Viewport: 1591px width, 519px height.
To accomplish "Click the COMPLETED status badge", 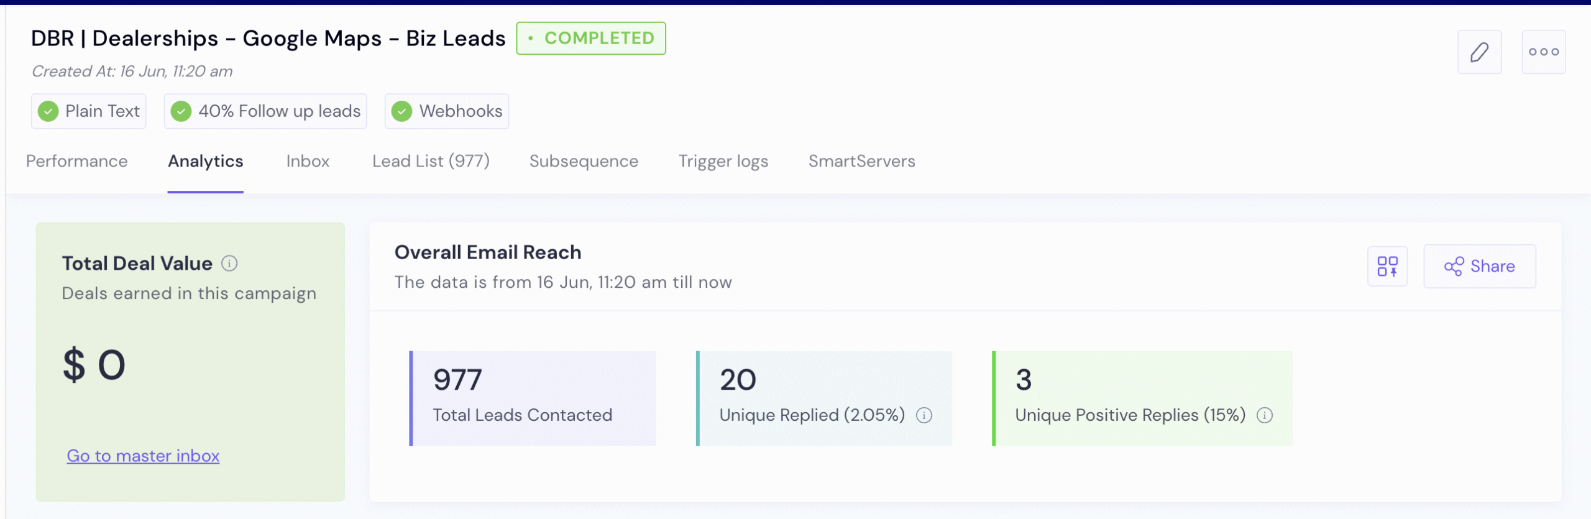I will pyautogui.click(x=591, y=39).
